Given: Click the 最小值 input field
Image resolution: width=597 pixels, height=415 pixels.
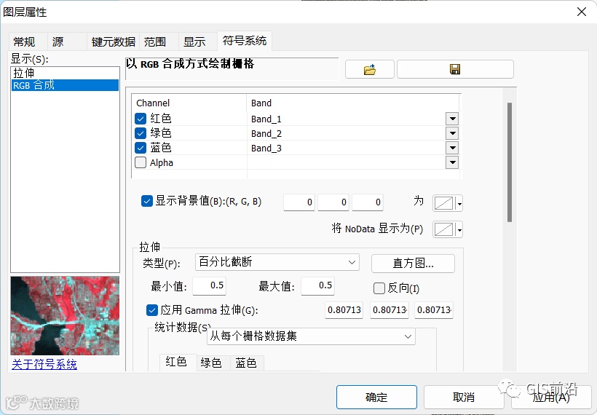Looking at the screenshot, I should point(210,286).
